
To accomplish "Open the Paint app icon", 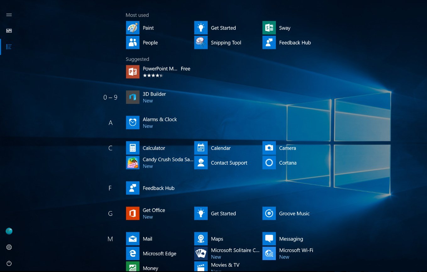I will tap(133, 28).
